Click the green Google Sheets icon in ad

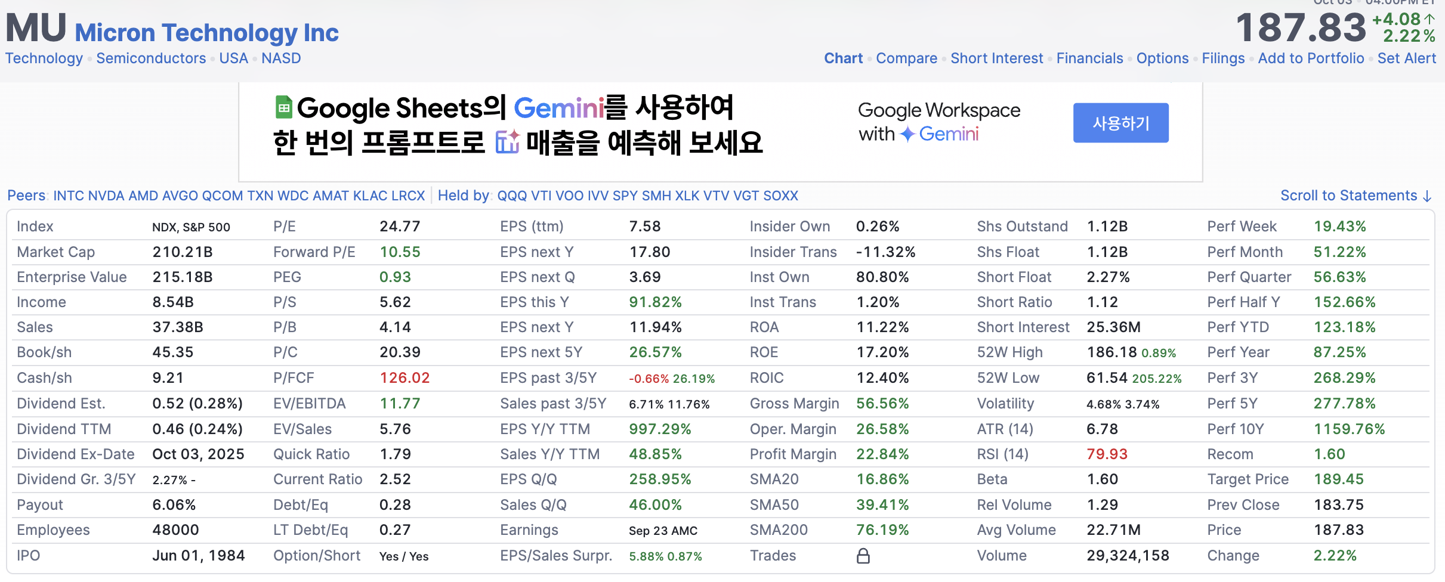(283, 107)
